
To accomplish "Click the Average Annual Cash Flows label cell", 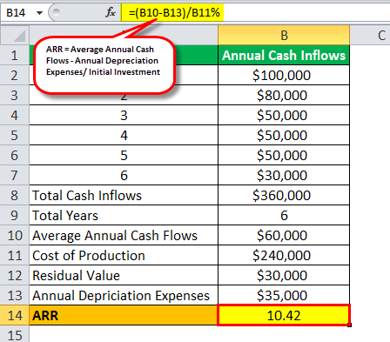I will [x=124, y=236].
